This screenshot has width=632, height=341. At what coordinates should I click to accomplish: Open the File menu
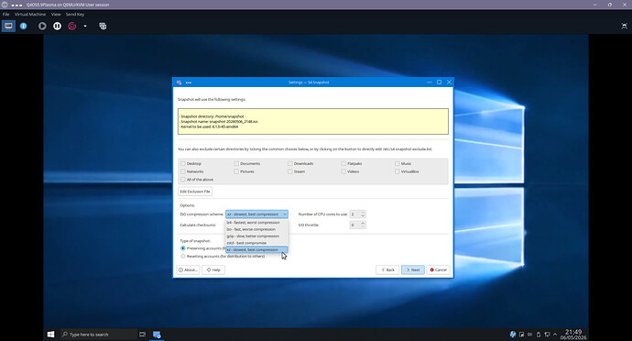6,14
